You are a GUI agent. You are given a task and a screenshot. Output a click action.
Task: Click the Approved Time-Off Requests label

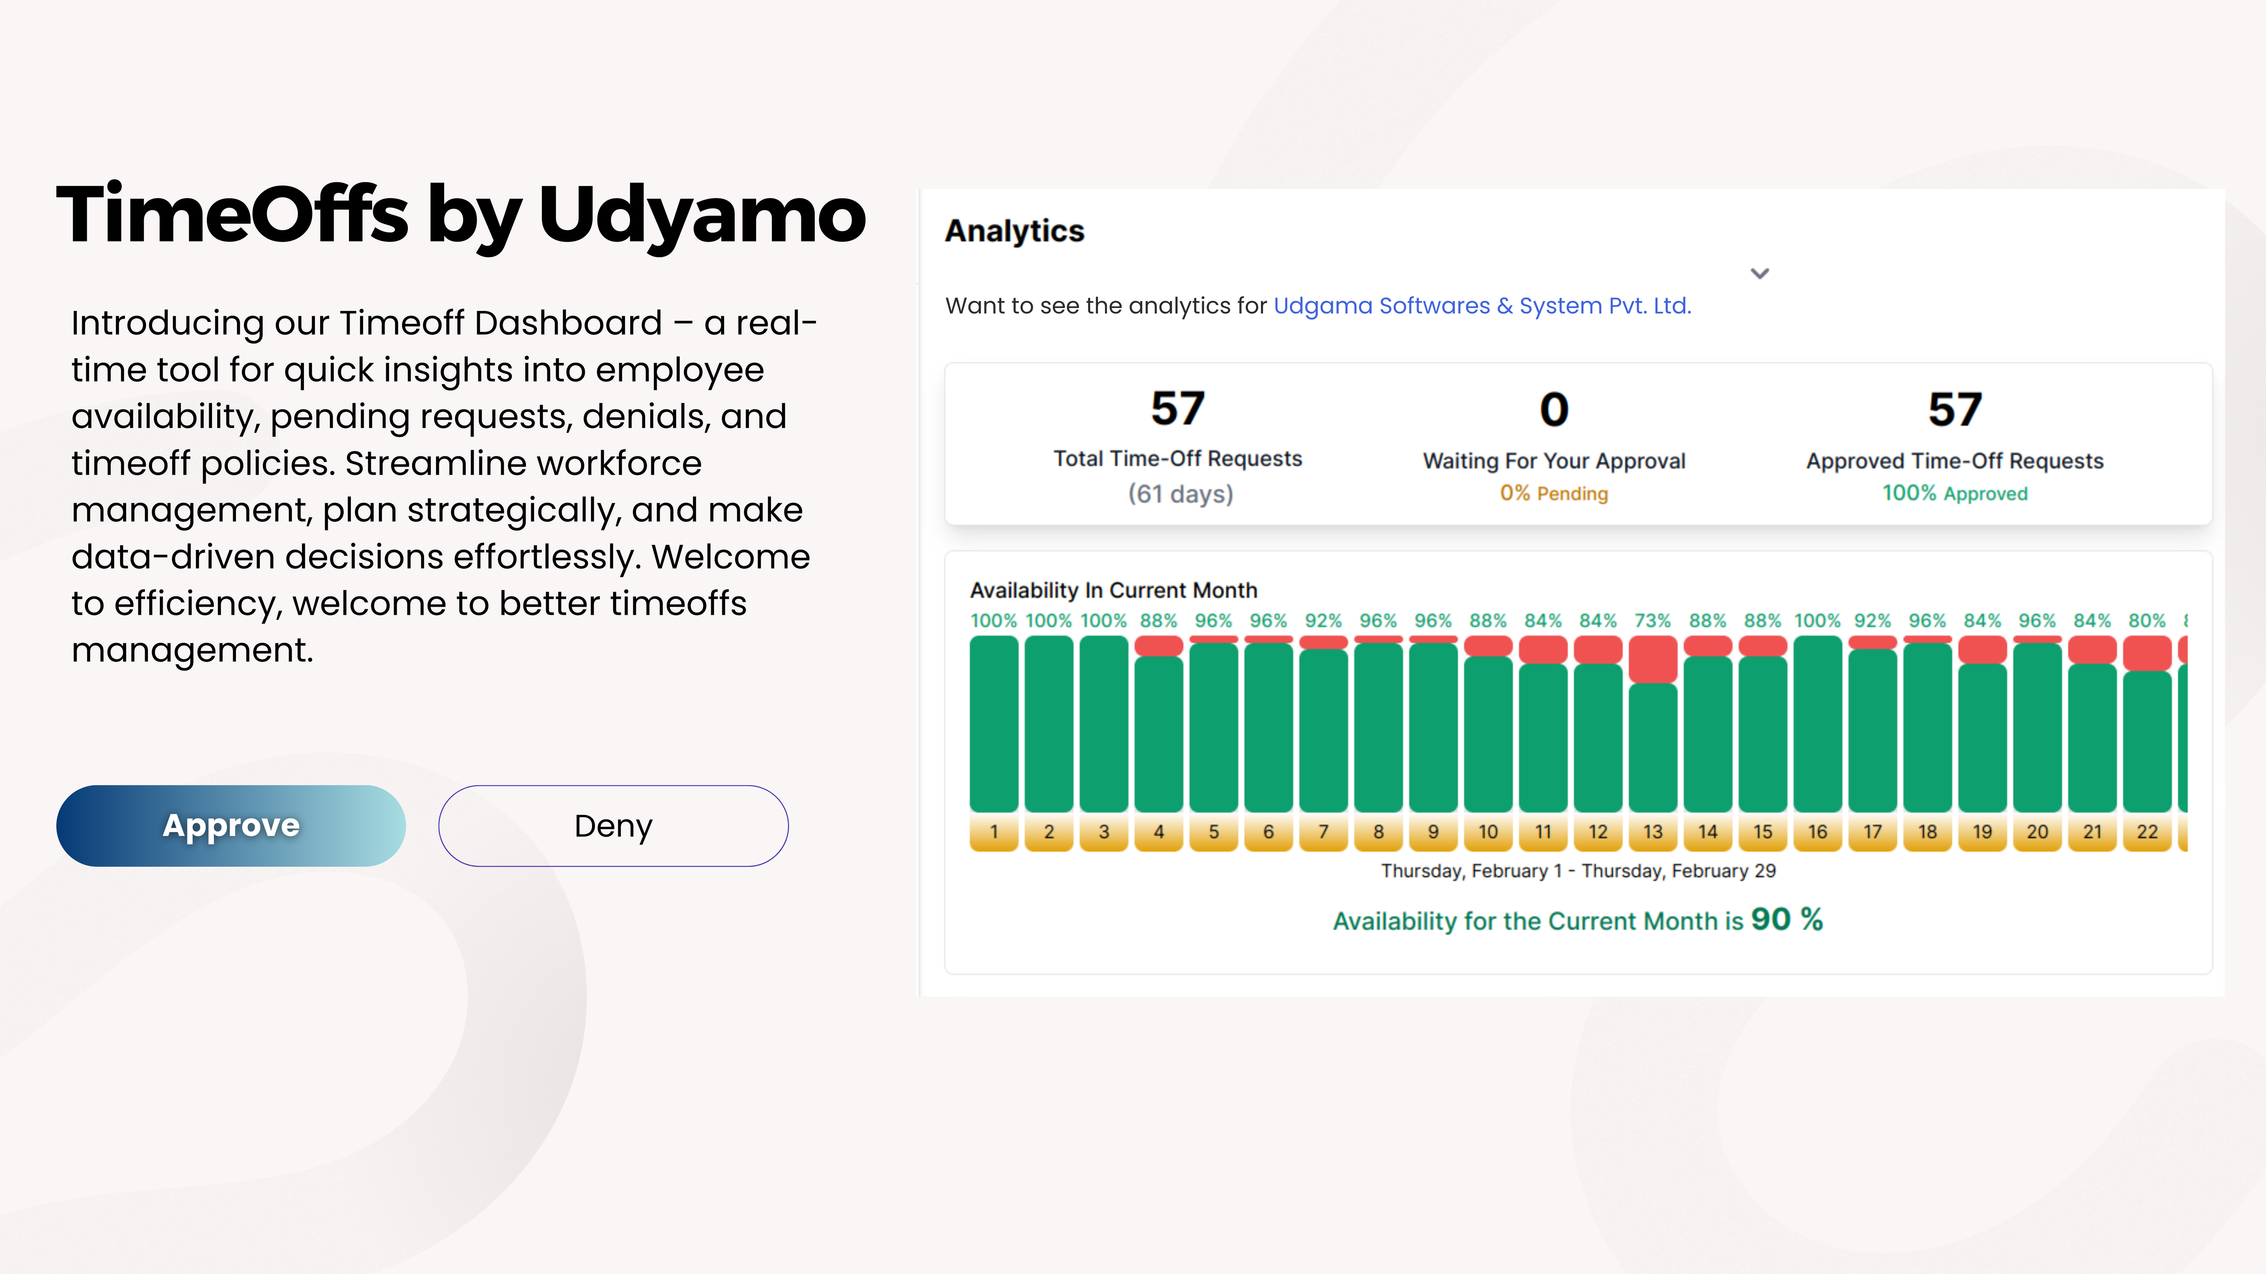1955,461
